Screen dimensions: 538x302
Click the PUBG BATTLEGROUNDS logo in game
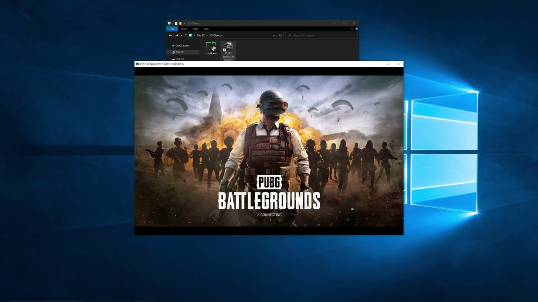269,193
